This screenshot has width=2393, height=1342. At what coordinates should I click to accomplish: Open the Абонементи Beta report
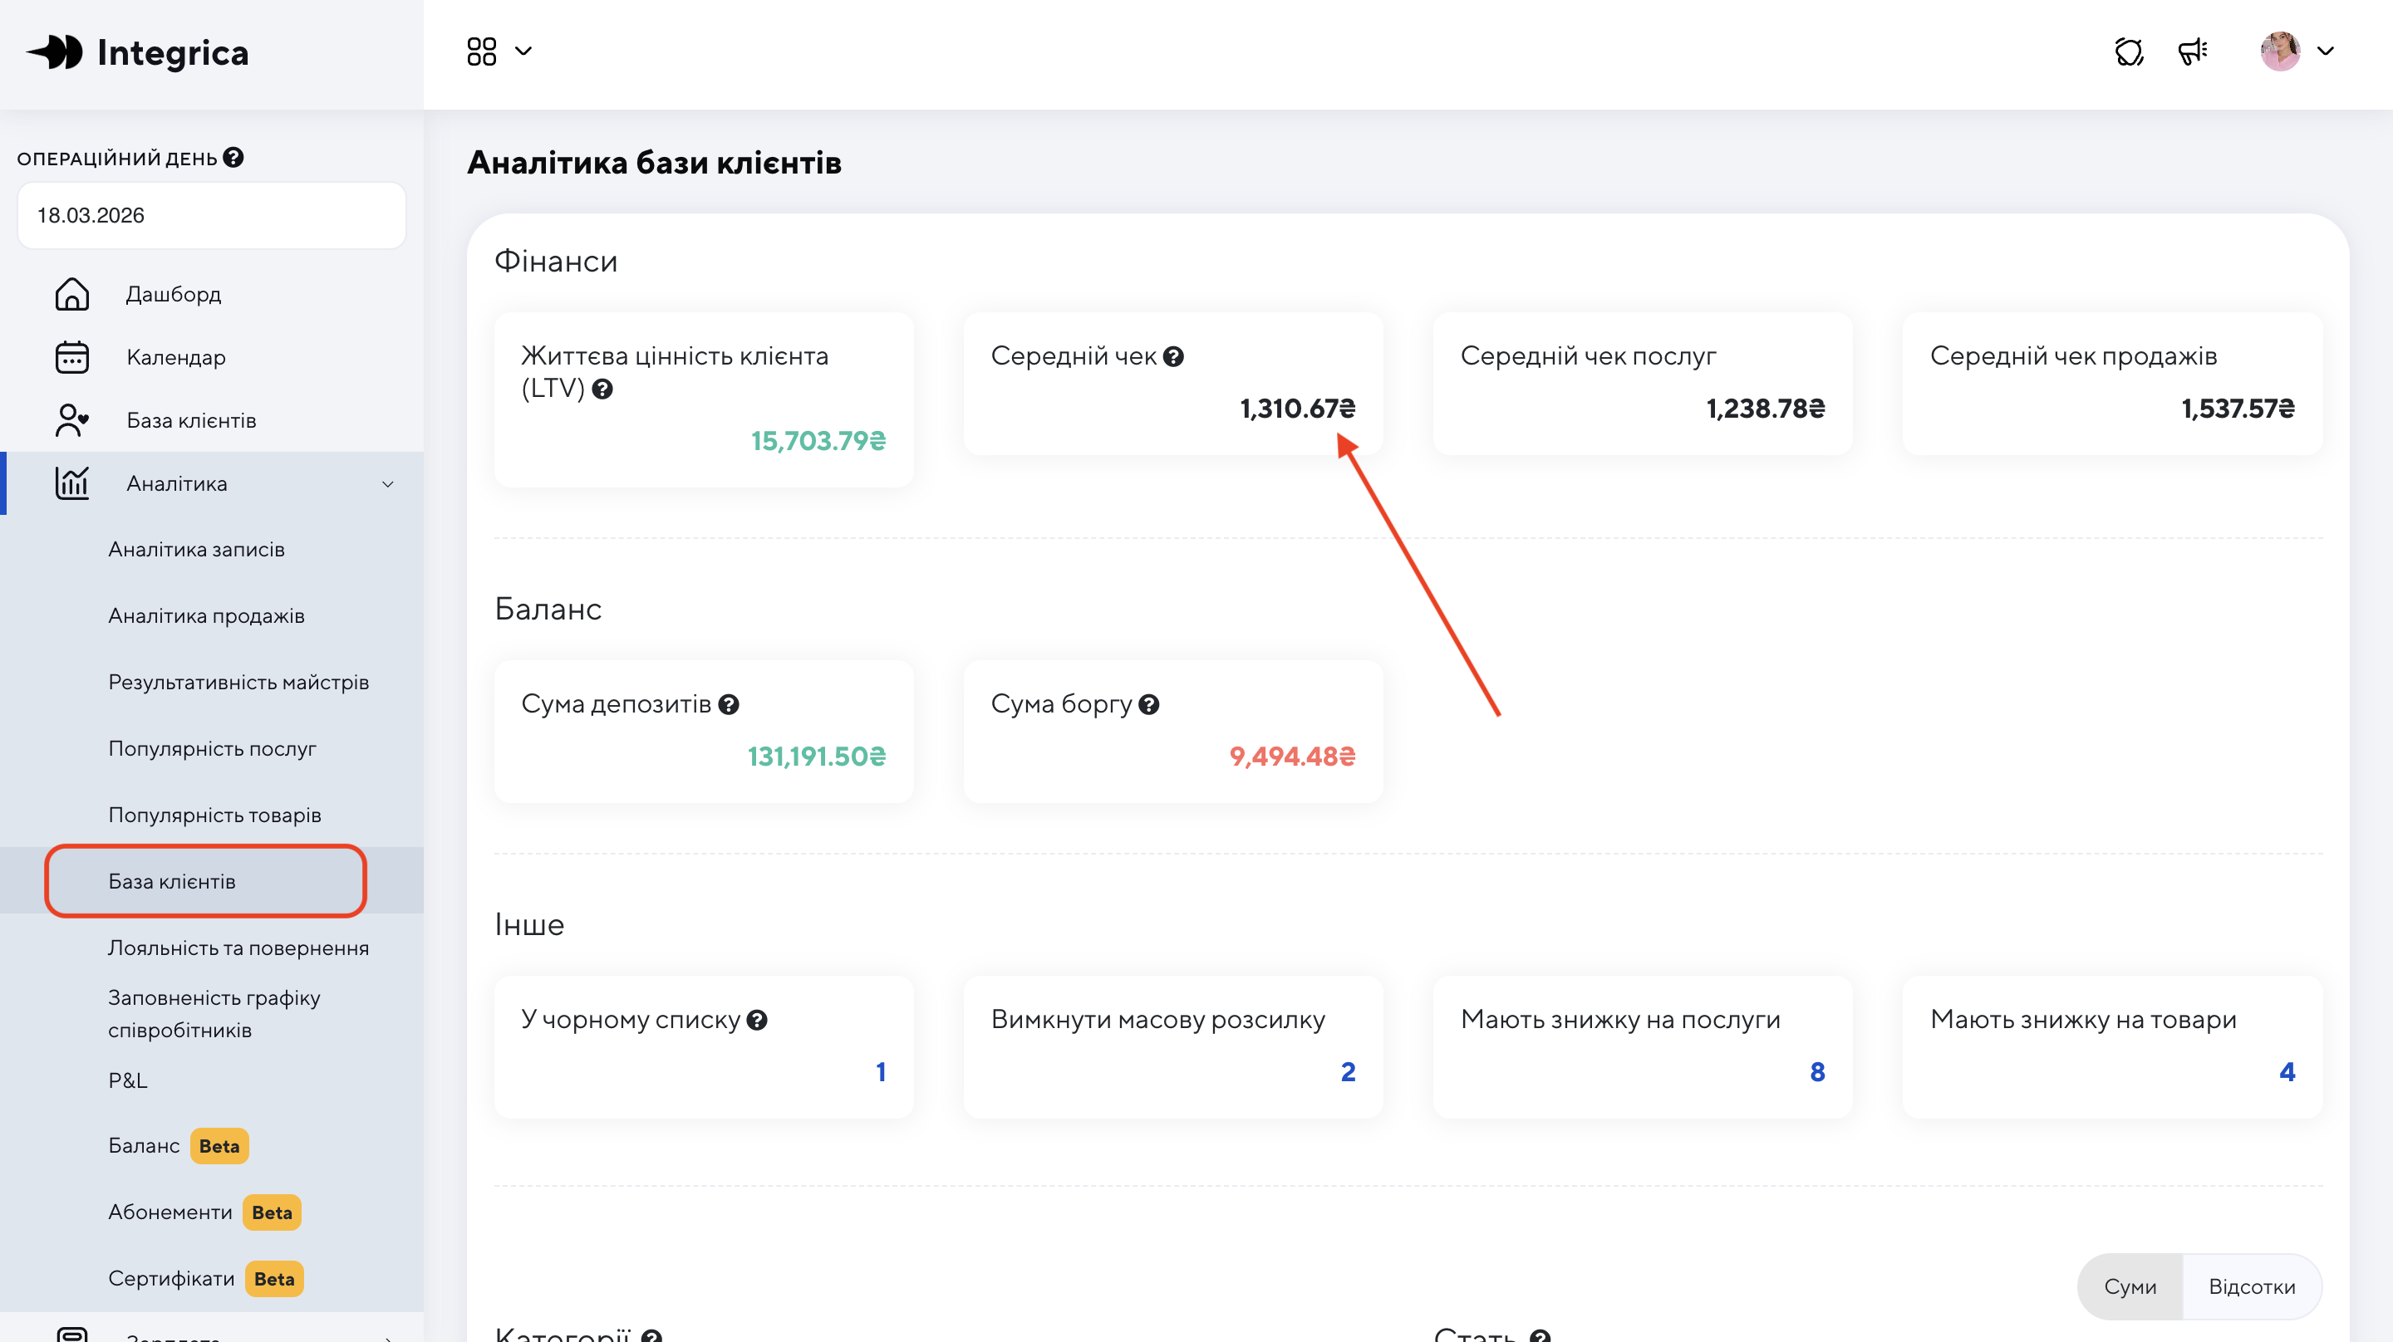[171, 1213]
